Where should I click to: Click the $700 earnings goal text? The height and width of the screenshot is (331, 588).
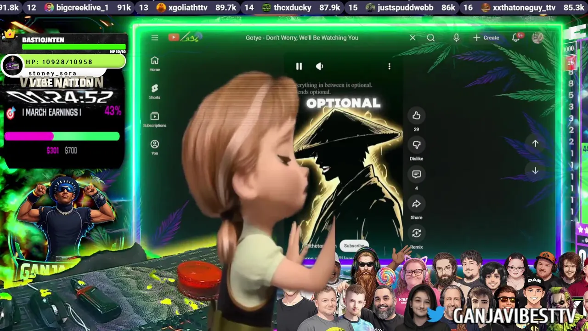click(x=71, y=151)
